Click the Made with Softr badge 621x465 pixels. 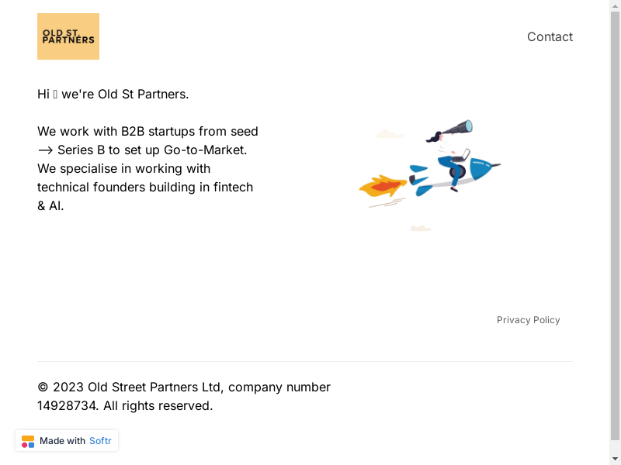click(67, 441)
